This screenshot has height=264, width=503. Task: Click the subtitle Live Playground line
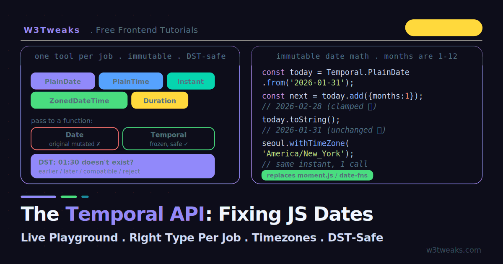pyautogui.click(x=202, y=238)
